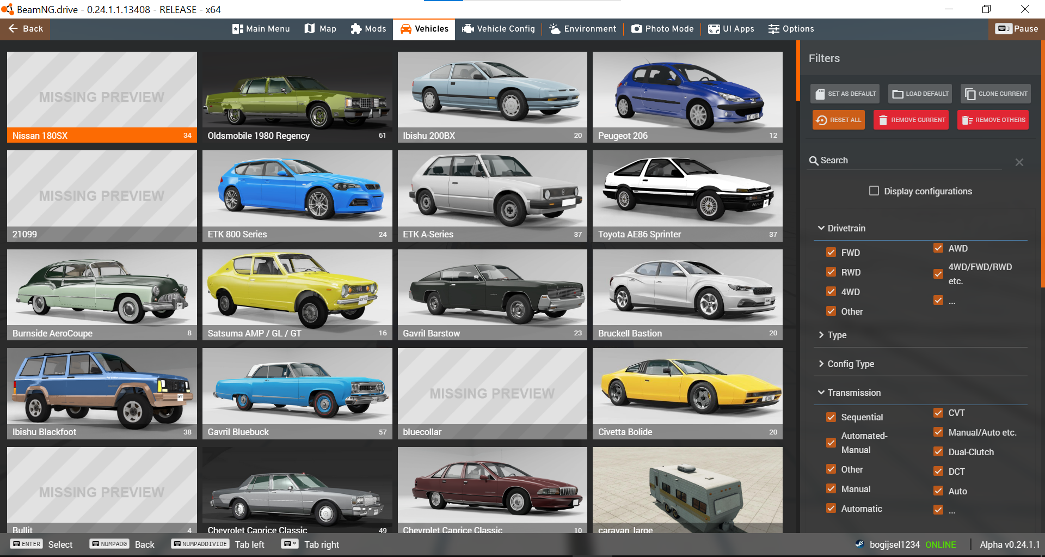This screenshot has width=1045, height=557.
Task: Uncheck the DCT transmission checkbox
Action: click(x=938, y=471)
